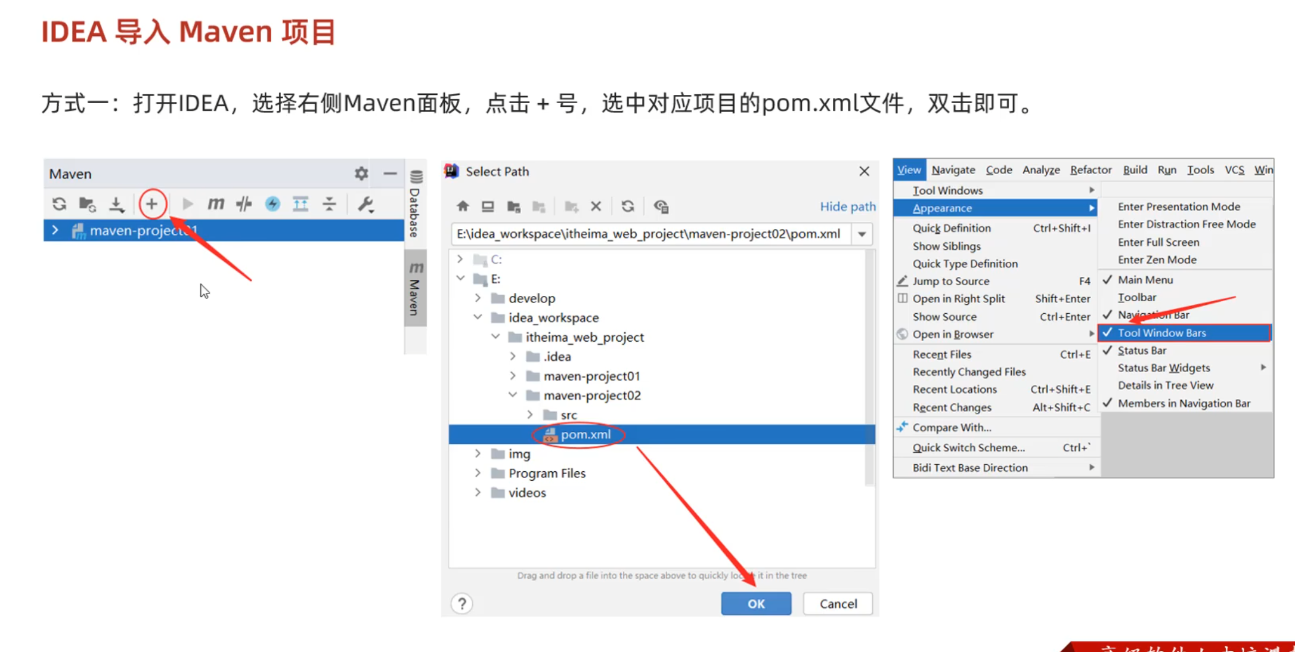This screenshot has height=652, width=1295.
Task: Open Tool Windows submenu
Action: click(947, 190)
